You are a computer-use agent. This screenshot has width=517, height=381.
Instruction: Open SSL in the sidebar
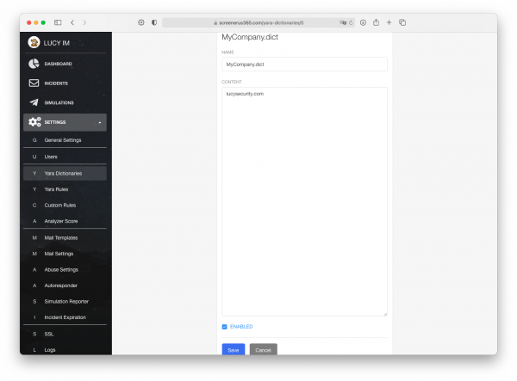65,334
